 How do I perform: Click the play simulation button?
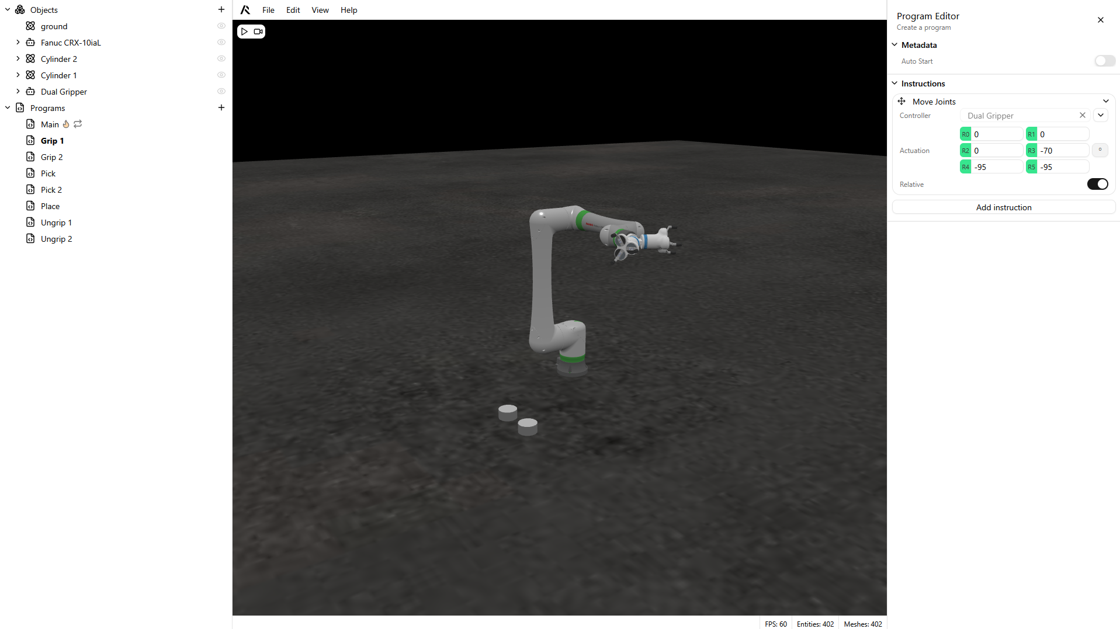pos(244,32)
